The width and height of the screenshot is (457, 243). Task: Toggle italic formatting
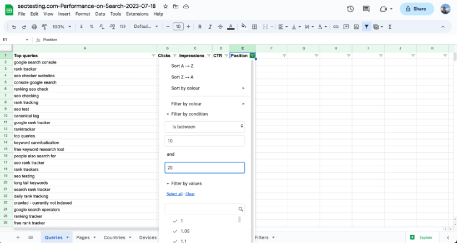(210, 27)
